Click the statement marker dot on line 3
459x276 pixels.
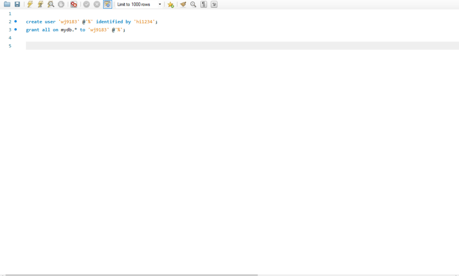(15, 29)
